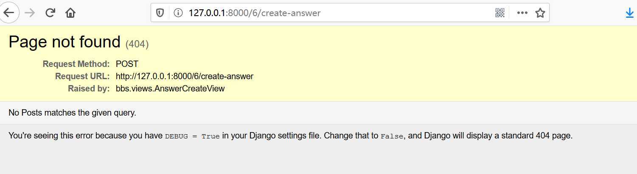Click the Forward navigation arrow

30,13
